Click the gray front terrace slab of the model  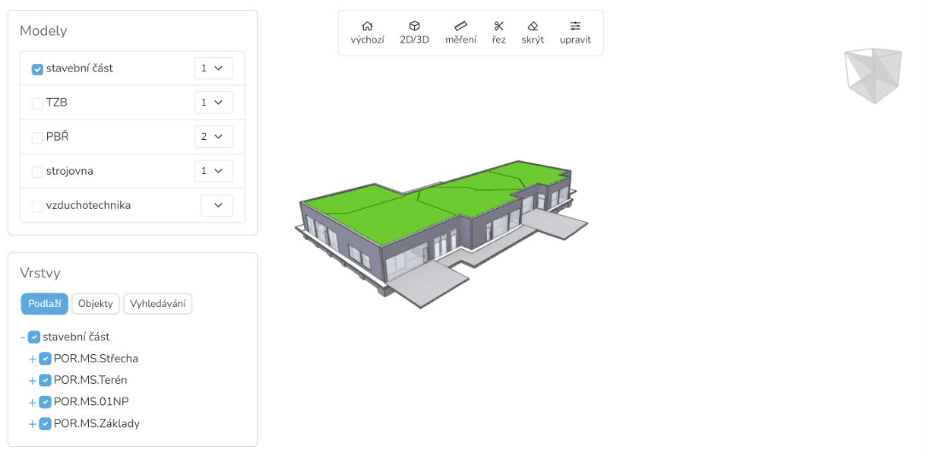tap(431, 285)
